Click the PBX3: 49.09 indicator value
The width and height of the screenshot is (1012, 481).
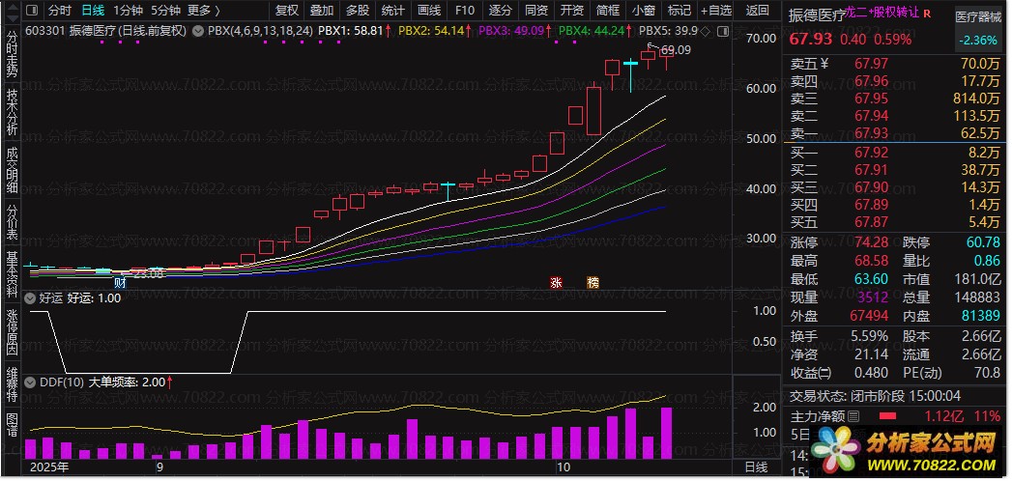click(x=515, y=30)
